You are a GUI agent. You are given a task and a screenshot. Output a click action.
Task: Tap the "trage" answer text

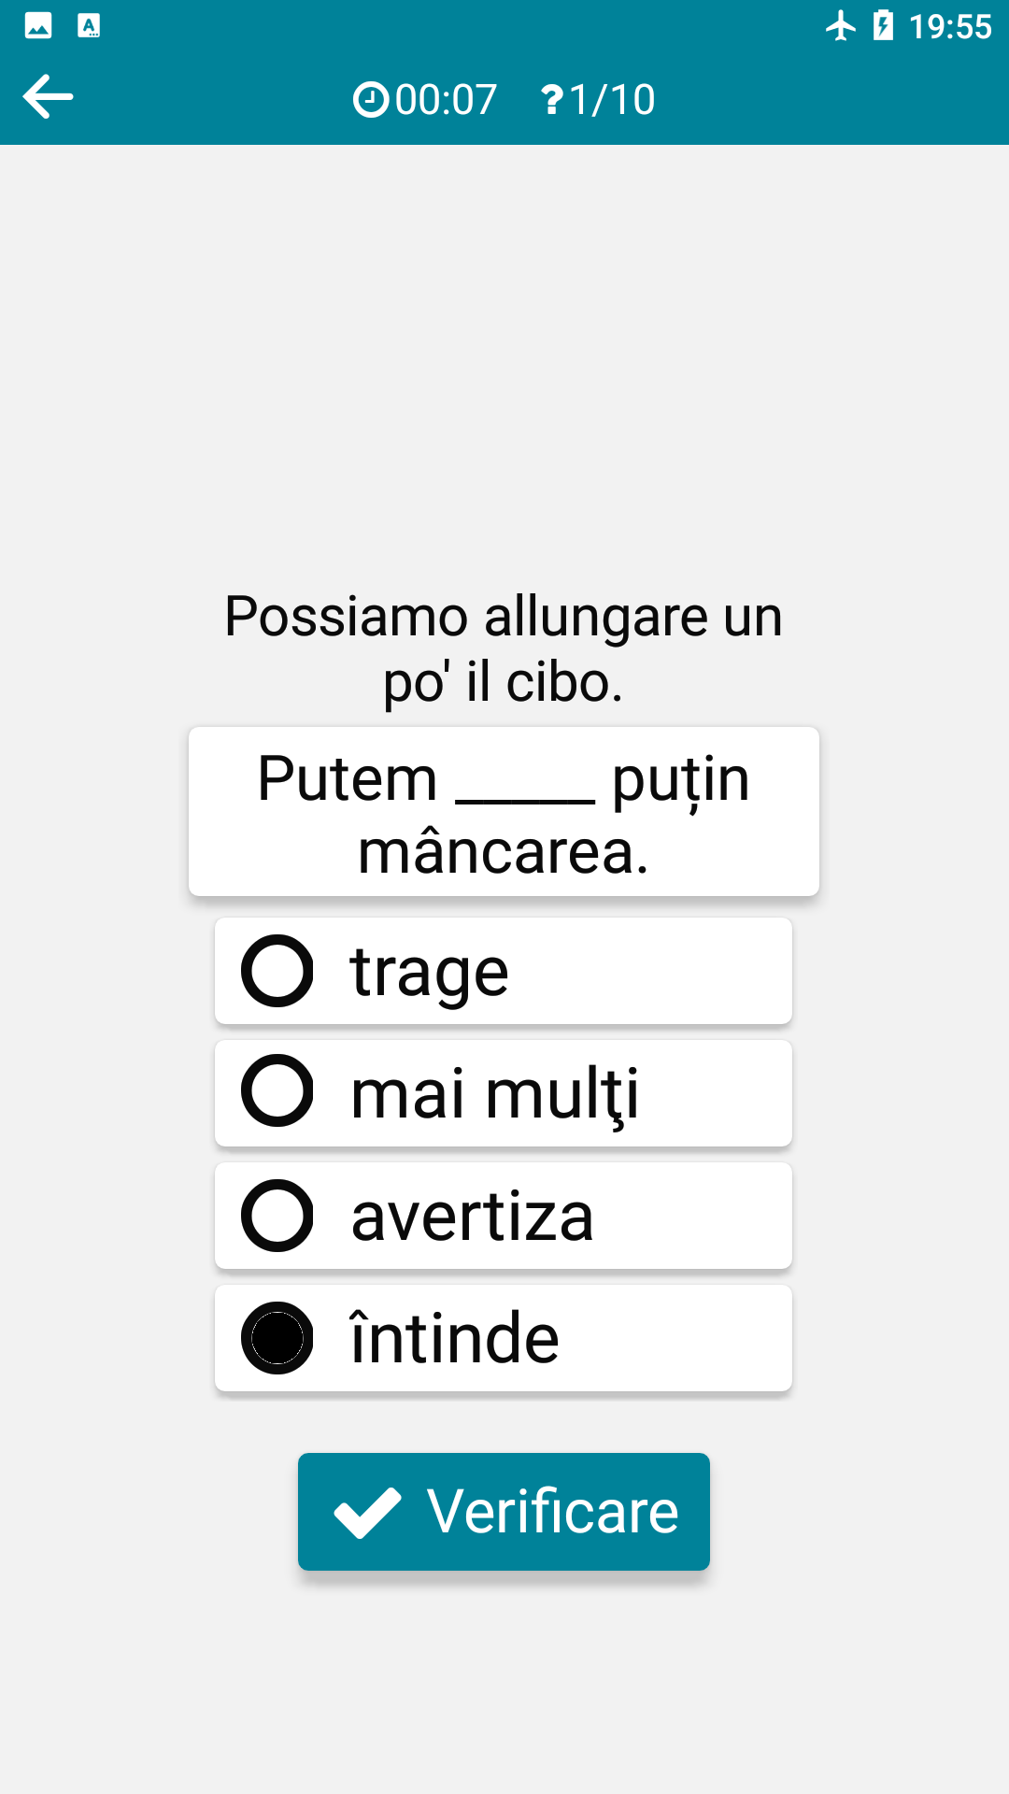[430, 972]
